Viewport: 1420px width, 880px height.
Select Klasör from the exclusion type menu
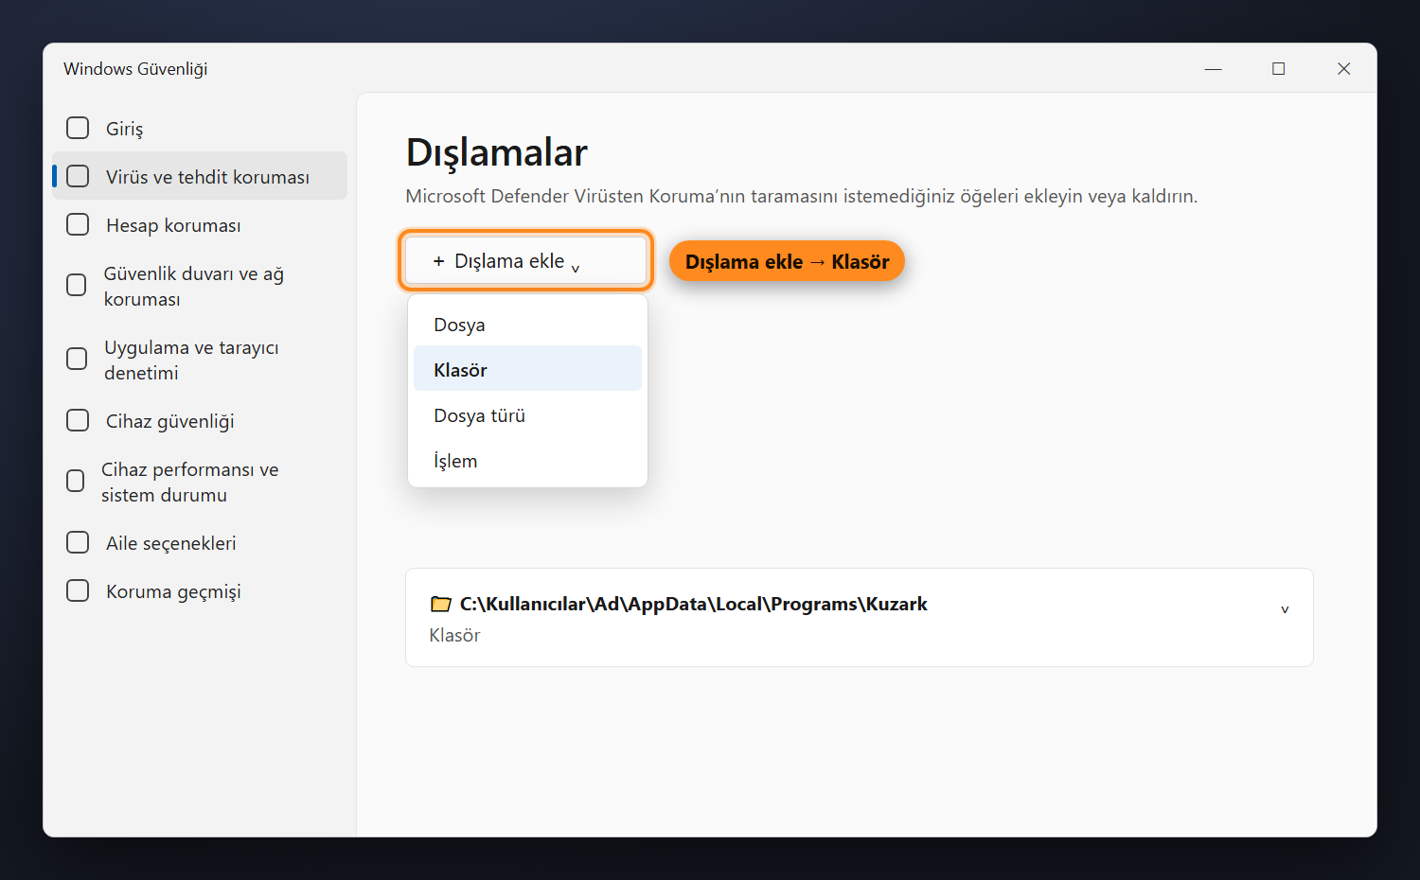click(x=527, y=370)
